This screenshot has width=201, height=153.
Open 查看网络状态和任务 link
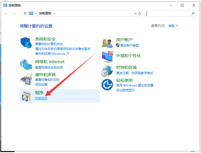49,68
